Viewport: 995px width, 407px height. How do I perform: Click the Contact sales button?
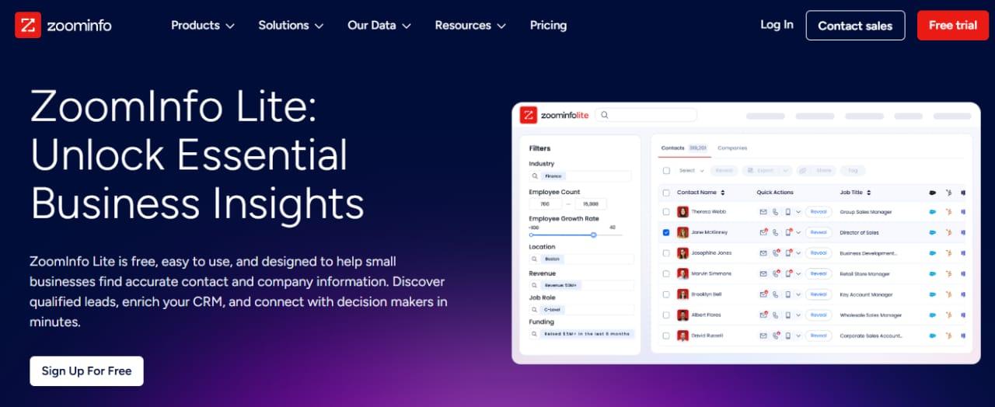pos(855,25)
